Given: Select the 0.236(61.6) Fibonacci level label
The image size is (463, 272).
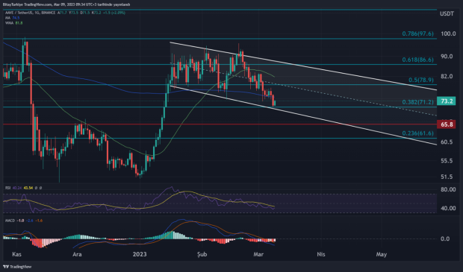Looking at the screenshot, I should (418, 133).
